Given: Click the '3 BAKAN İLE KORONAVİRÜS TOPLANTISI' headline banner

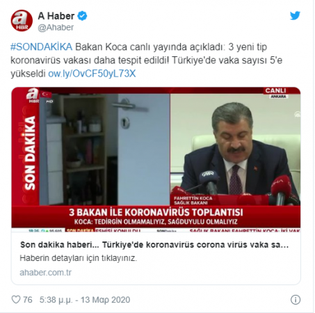Looking at the screenshot, I should [x=156, y=212].
